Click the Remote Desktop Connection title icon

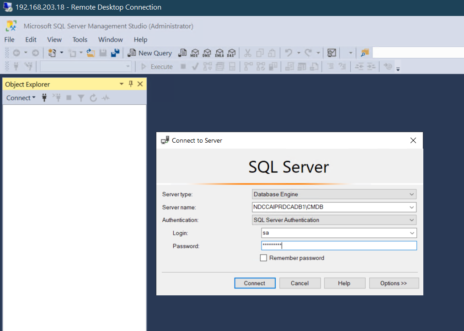(8, 7)
